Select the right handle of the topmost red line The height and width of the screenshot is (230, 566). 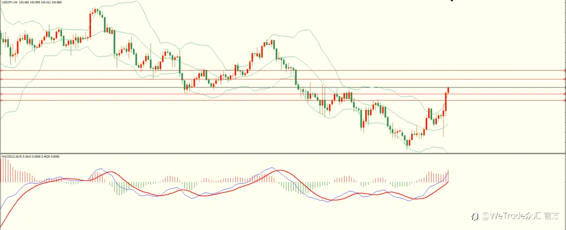click(x=565, y=70)
